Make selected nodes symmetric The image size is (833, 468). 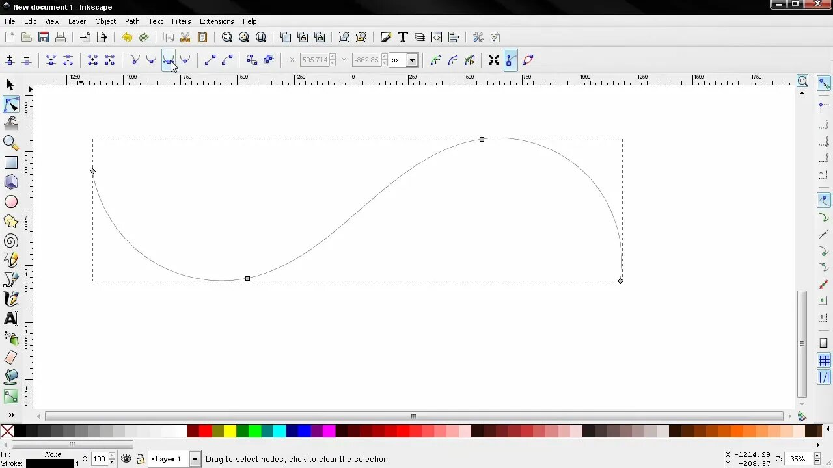click(x=168, y=60)
